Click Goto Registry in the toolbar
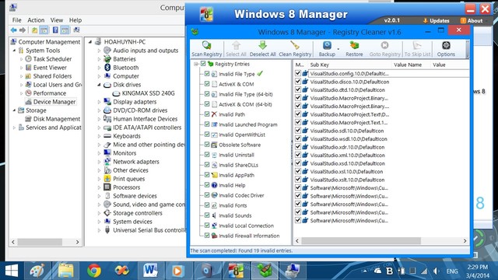The width and height of the screenshot is (498, 280). point(384,49)
